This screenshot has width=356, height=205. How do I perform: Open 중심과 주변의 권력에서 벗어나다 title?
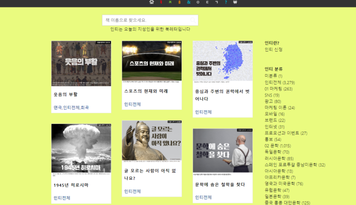[x=222, y=95]
